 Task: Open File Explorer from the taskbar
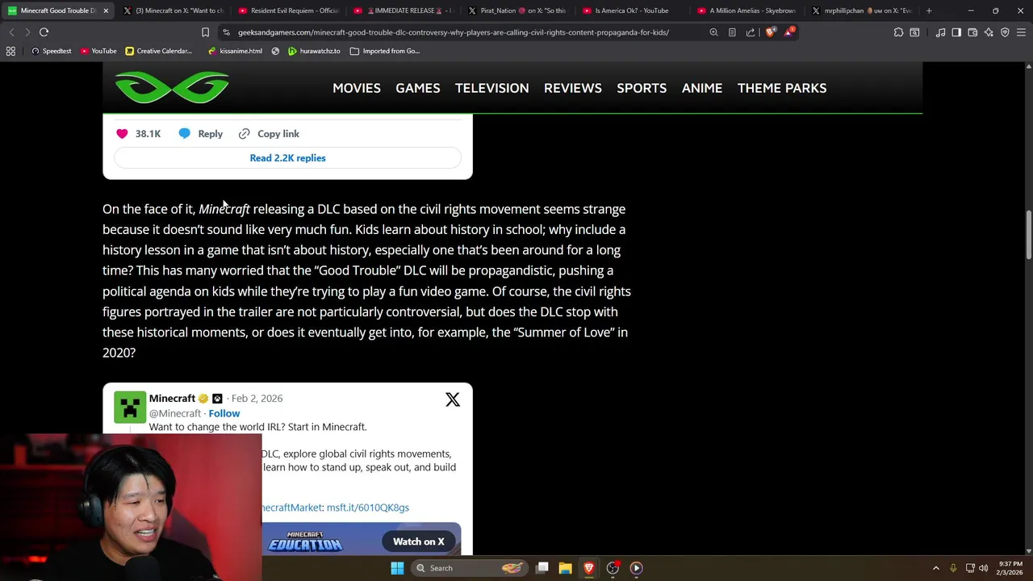pos(565,568)
